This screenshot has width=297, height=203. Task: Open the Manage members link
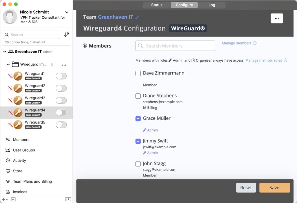(x=237, y=43)
